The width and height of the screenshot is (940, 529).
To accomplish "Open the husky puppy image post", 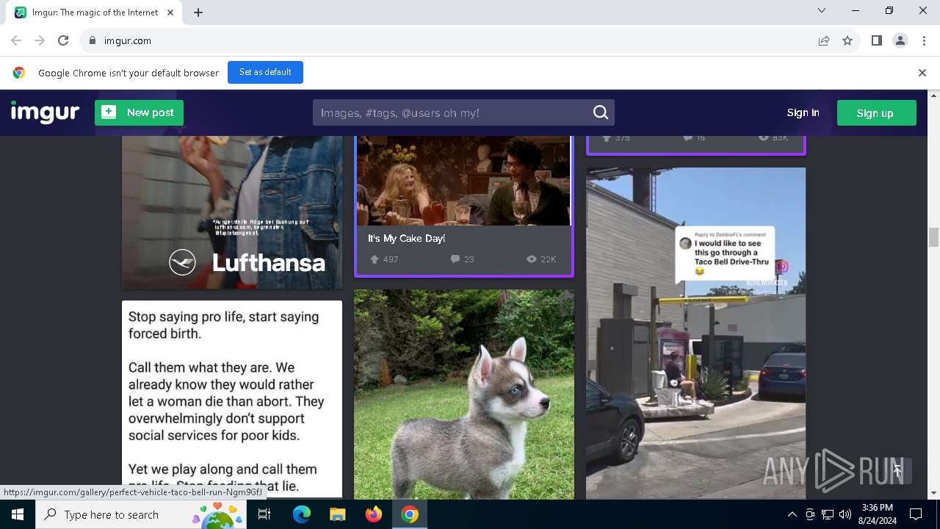I will pos(464,395).
